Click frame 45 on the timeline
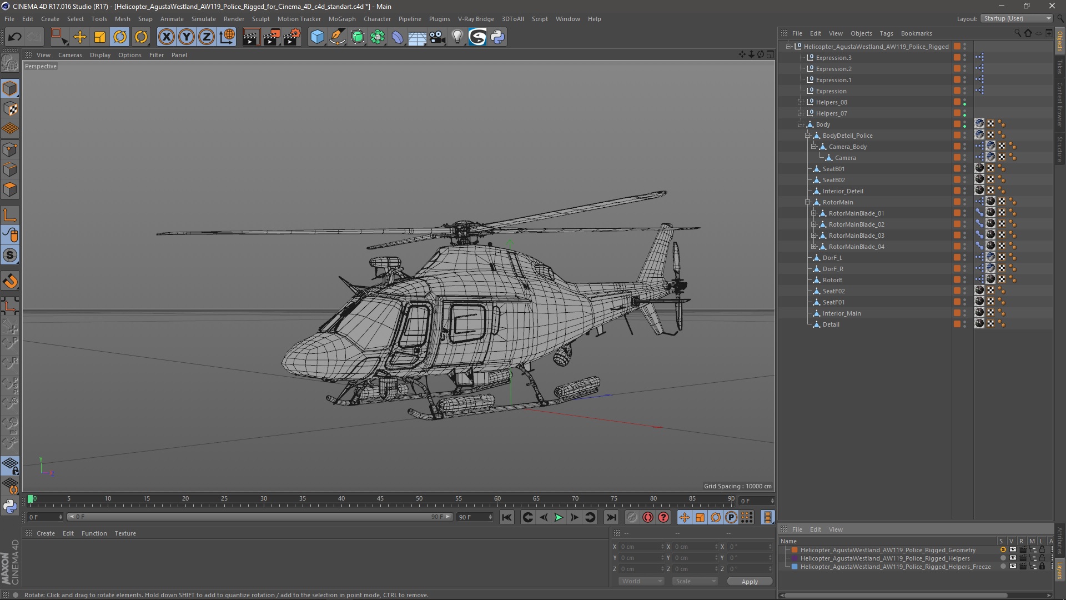Viewport: 1066px width, 600px height. point(380,499)
